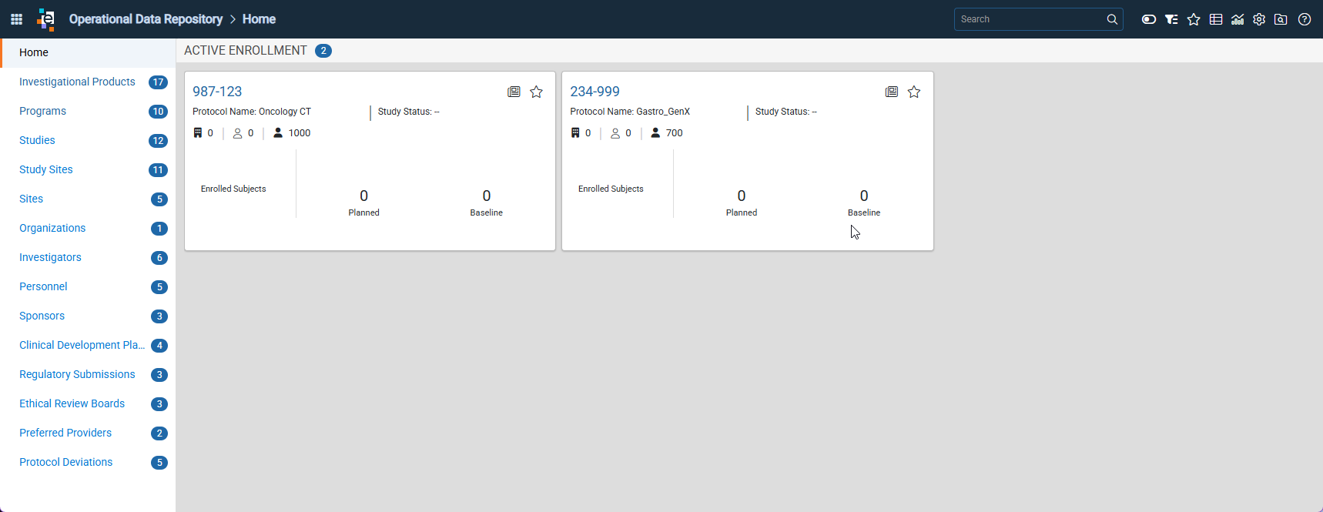
Task: Click Operational Data Repository breadcrumb
Action: 146,19
